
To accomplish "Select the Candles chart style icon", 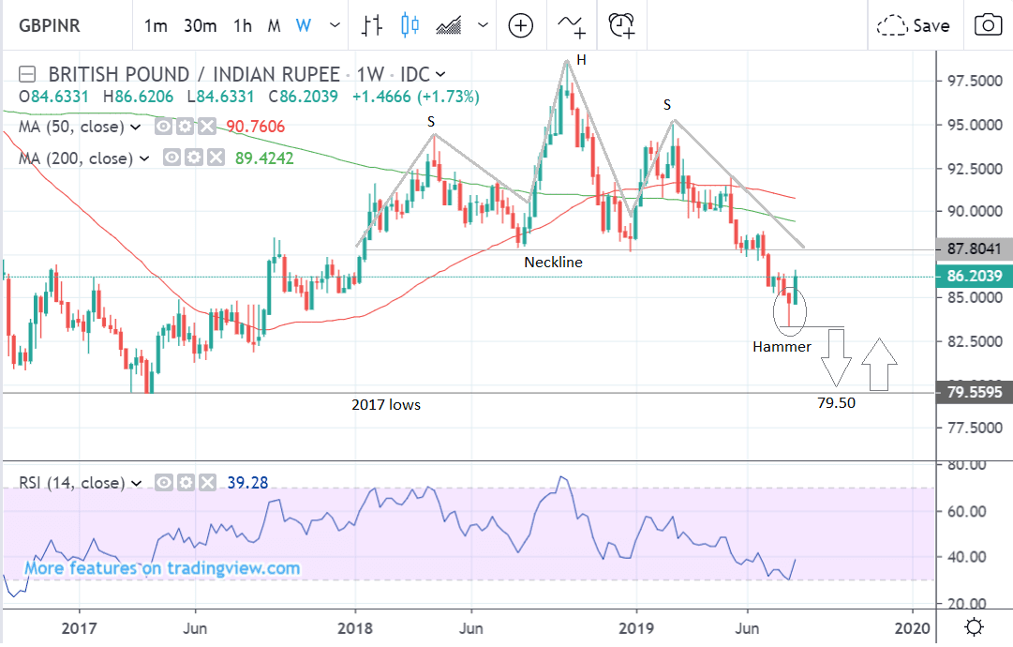I will (410, 26).
